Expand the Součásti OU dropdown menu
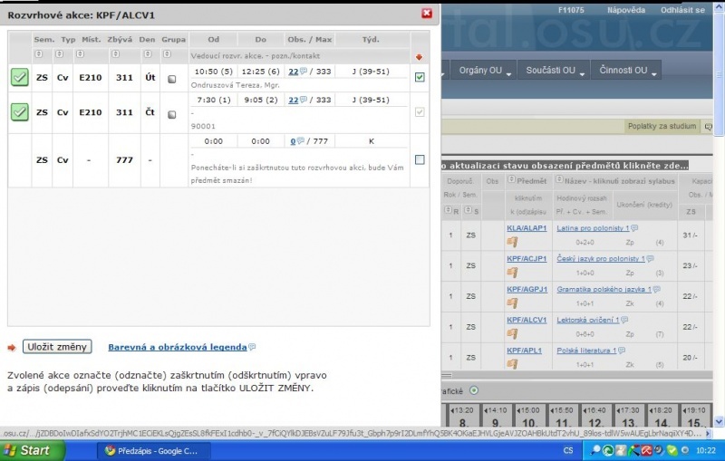The height and width of the screenshot is (461, 725). (x=554, y=71)
